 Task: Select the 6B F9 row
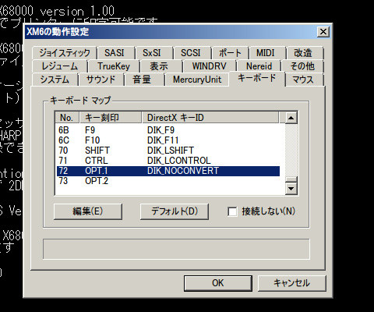[x=168, y=130]
